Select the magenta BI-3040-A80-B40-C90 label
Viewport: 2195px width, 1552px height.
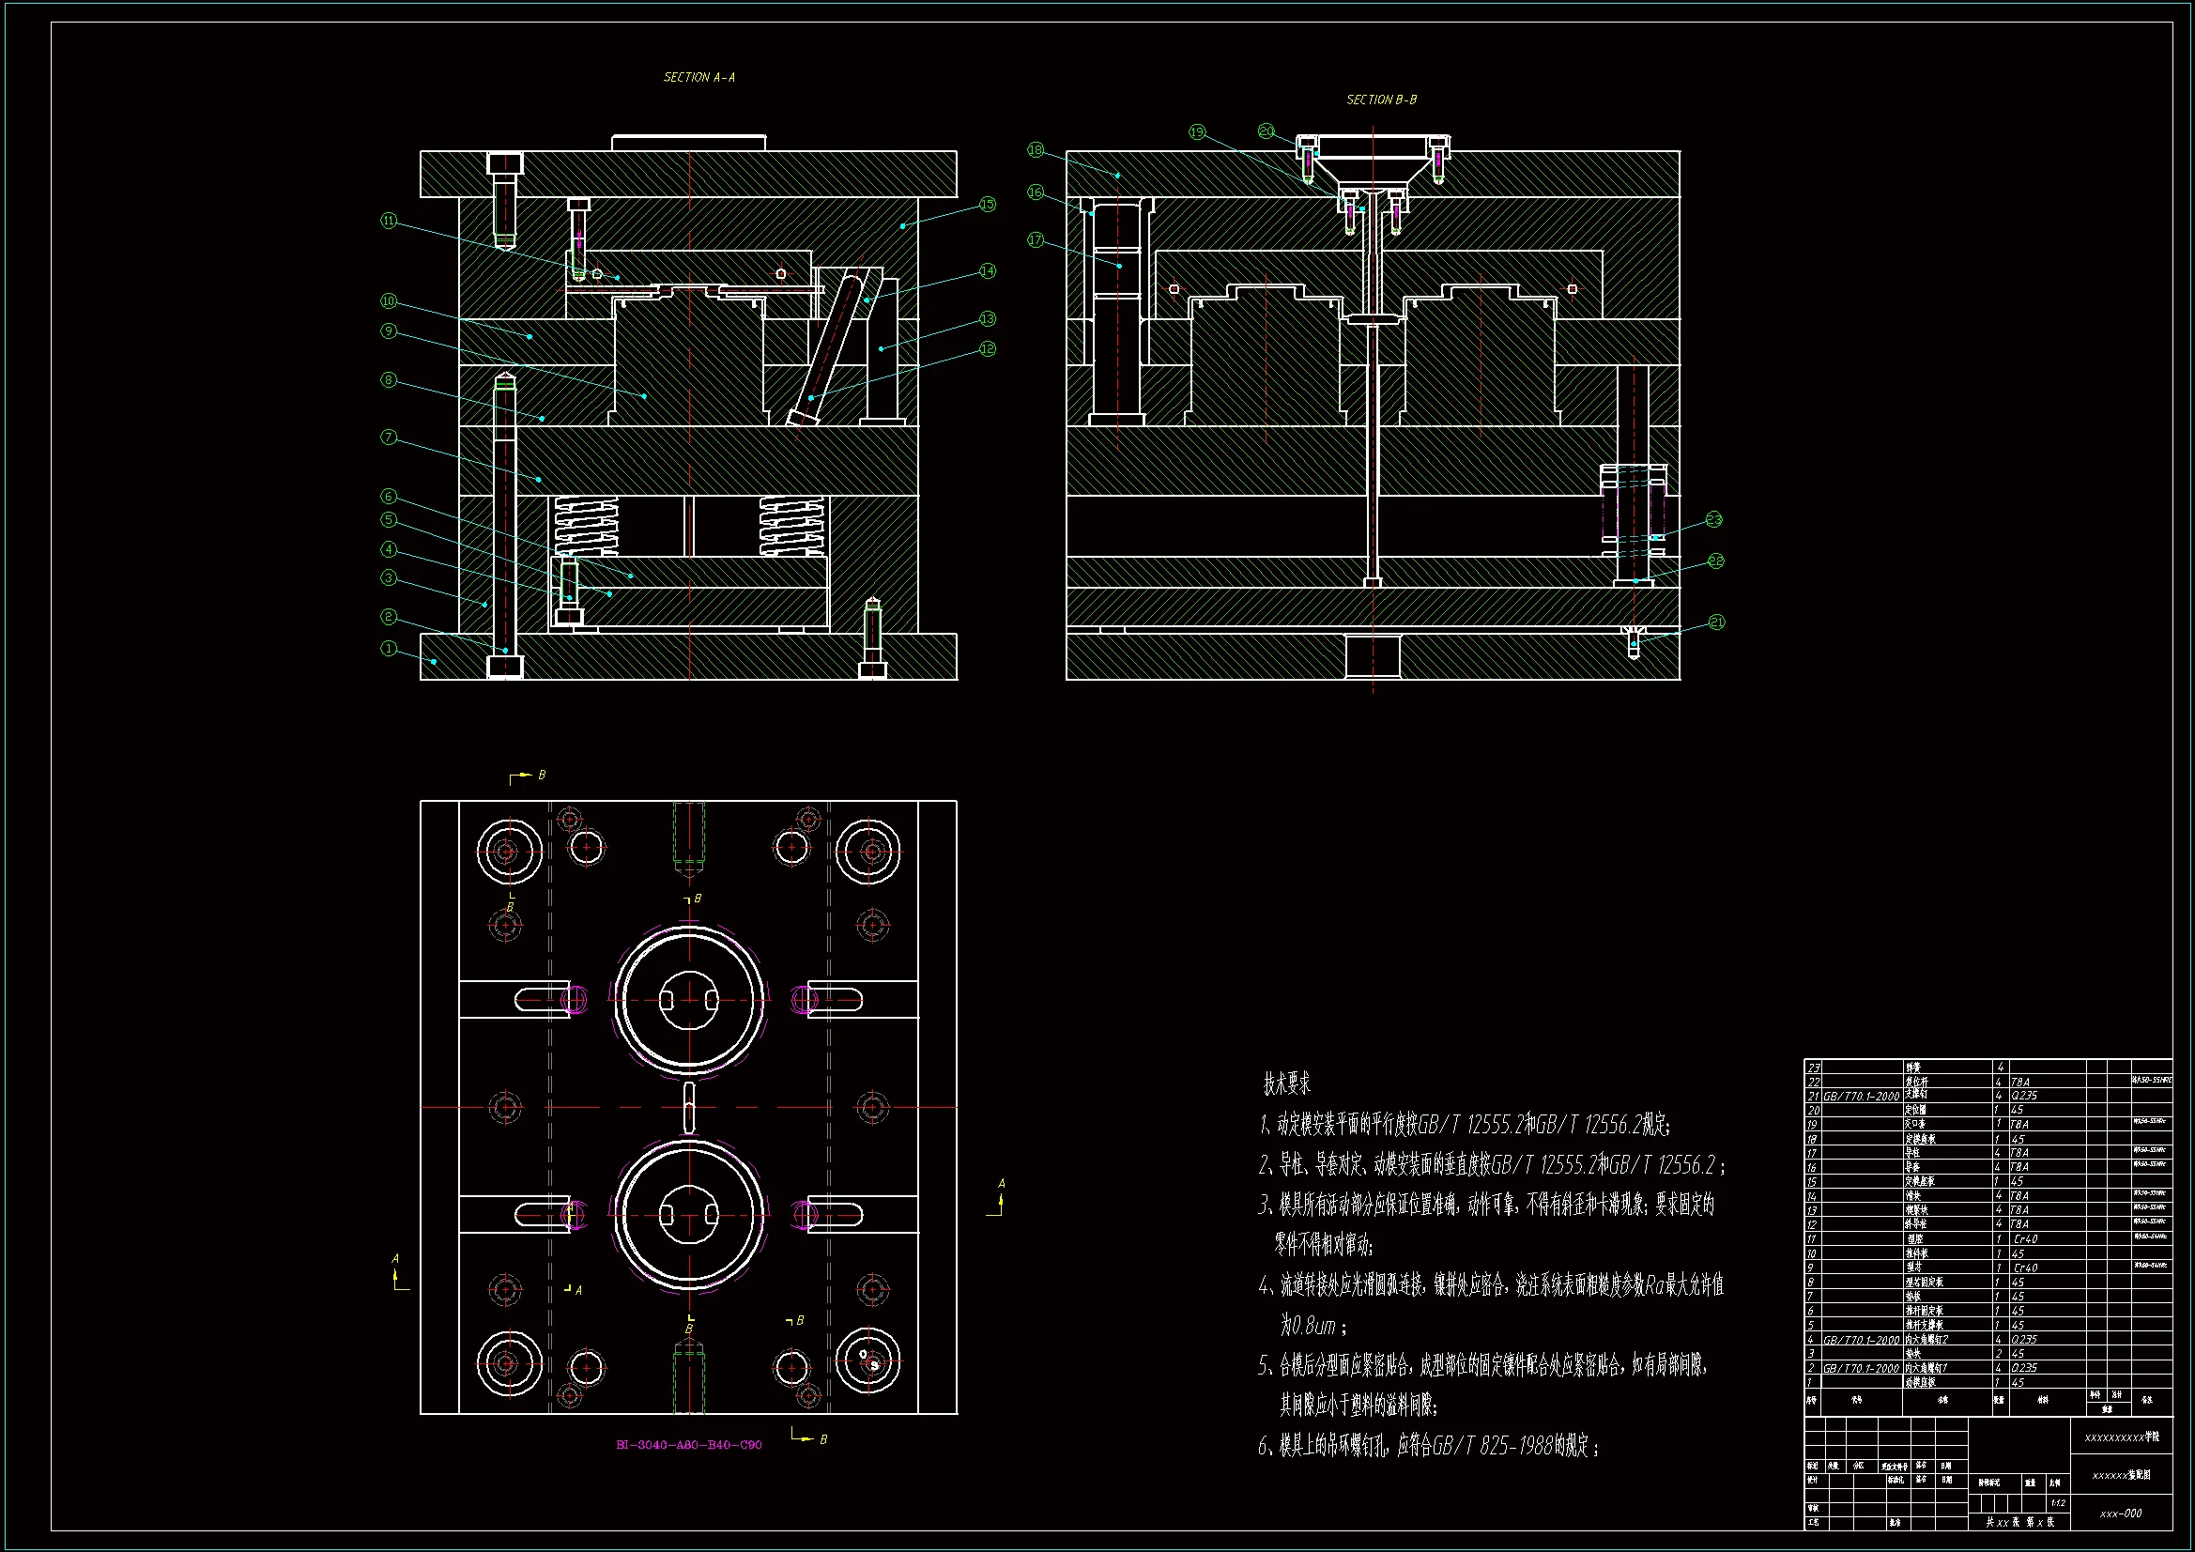click(x=688, y=1445)
